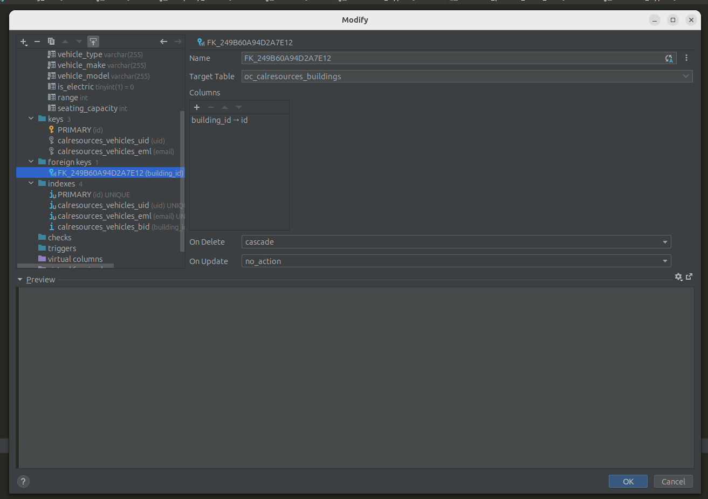Click the plus icon to add a table object
The width and height of the screenshot is (708, 499).
click(x=23, y=41)
